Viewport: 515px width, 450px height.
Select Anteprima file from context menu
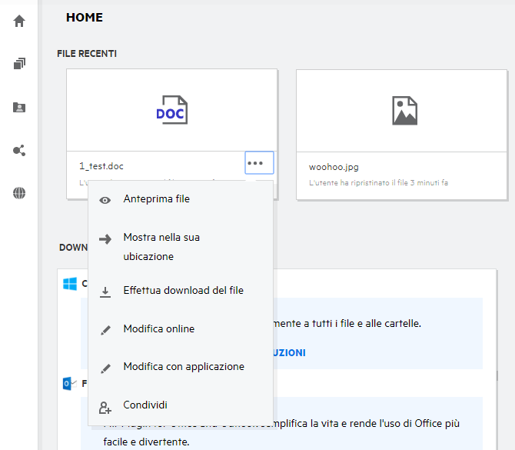pyautogui.click(x=157, y=198)
